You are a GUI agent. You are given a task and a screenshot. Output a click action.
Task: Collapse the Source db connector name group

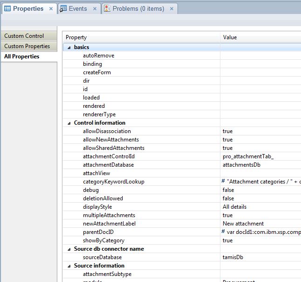click(x=69, y=249)
